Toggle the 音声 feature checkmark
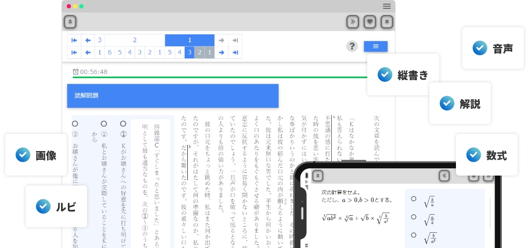Image resolution: width=529 pixels, height=248 pixels. [480, 48]
